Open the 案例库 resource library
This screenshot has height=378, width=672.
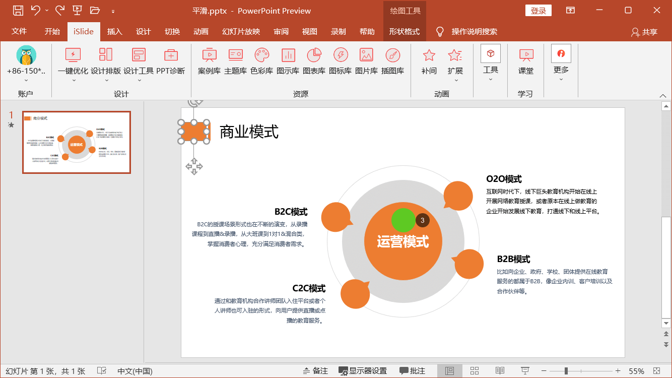tap(209, 61)
